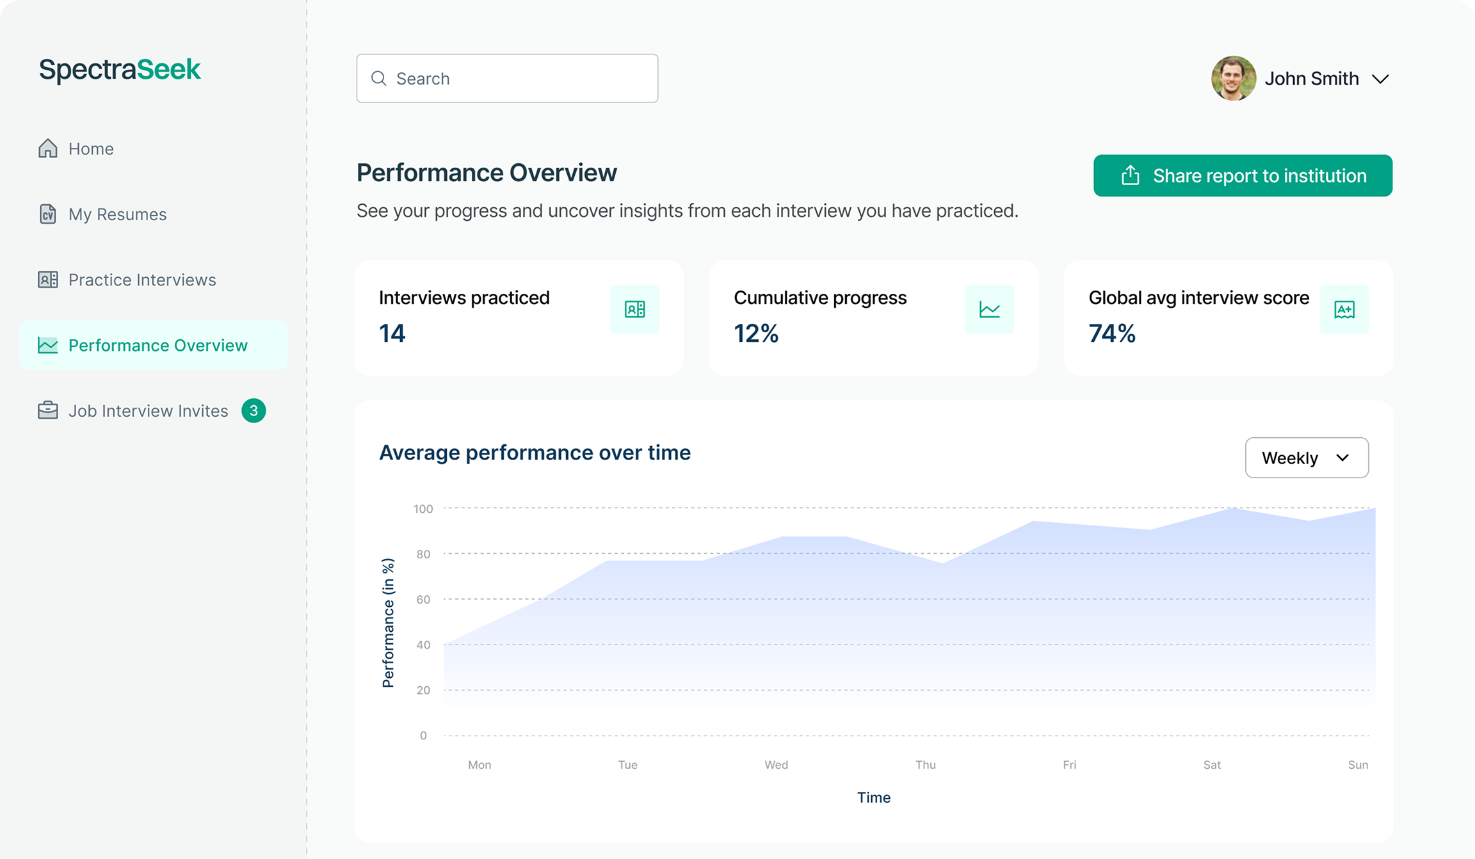
Task: Click the 40 value on the performance axis
Action: tap(423, 645)
